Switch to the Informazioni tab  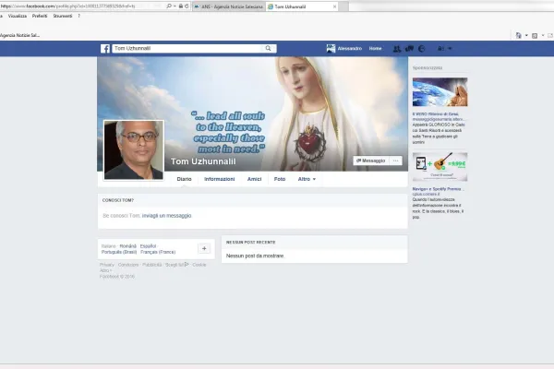219,179
